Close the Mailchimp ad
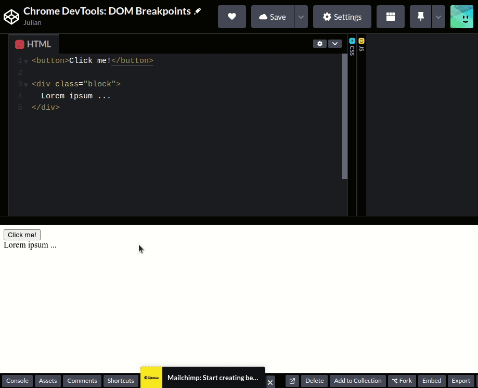478x388 pixels. (x=270, y=382)
